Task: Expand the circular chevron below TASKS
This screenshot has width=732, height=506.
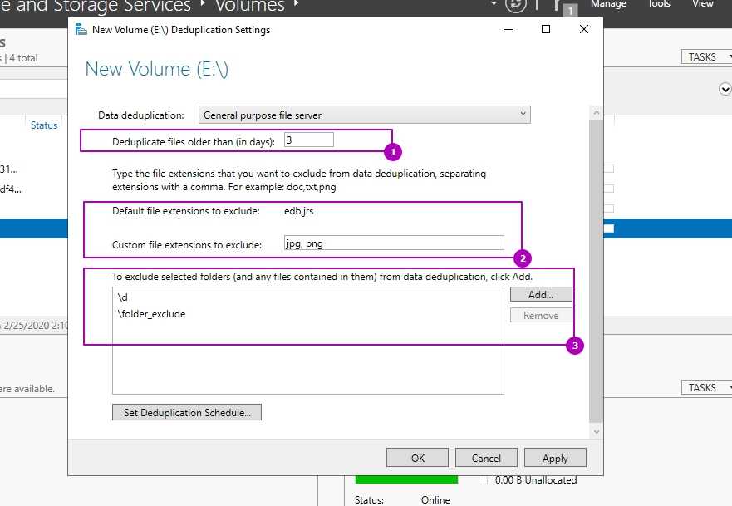Action: [x=725, y=89]
